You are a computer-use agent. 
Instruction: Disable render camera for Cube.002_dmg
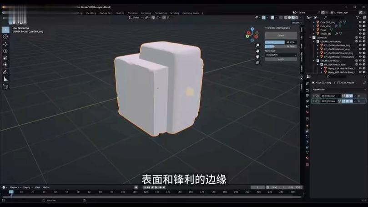click(364, 22)
